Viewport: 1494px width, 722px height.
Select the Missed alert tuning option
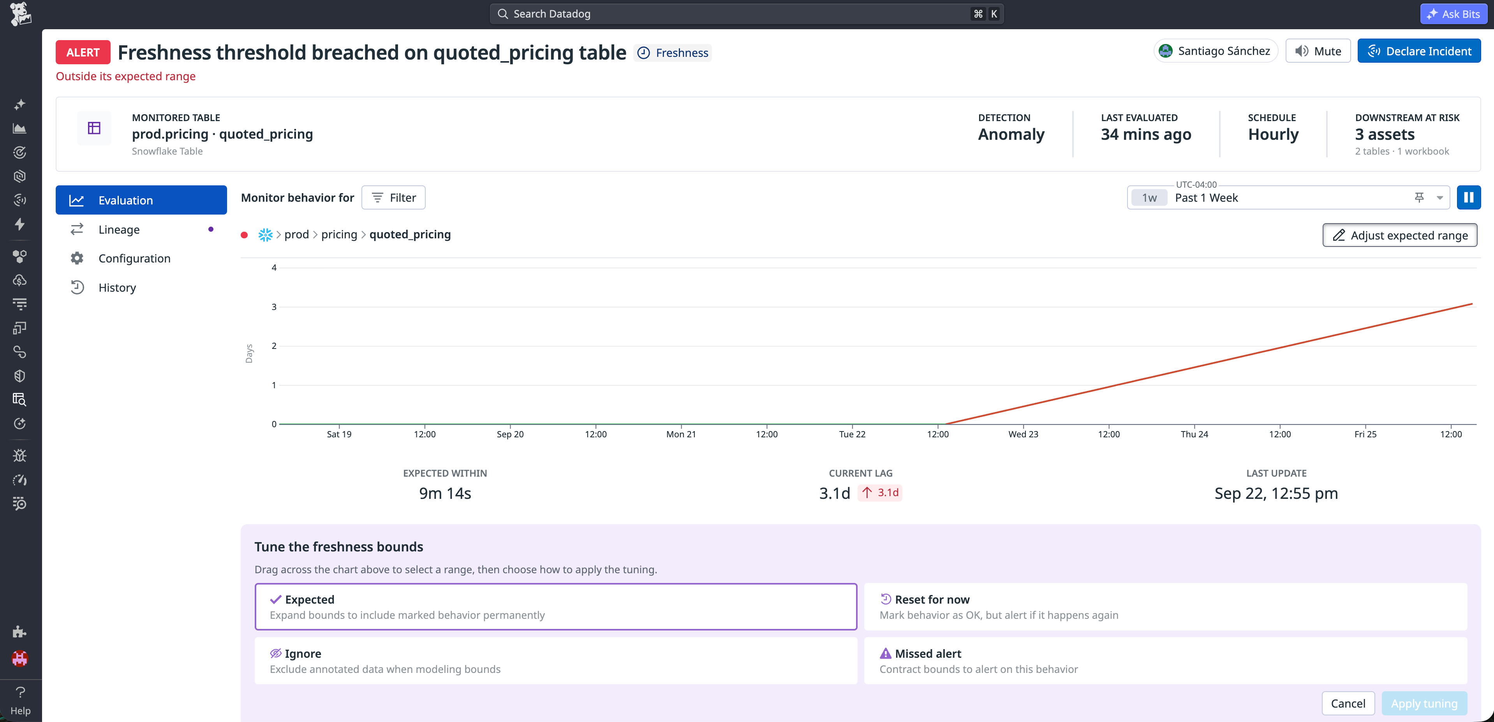[x=1166, y=660]
